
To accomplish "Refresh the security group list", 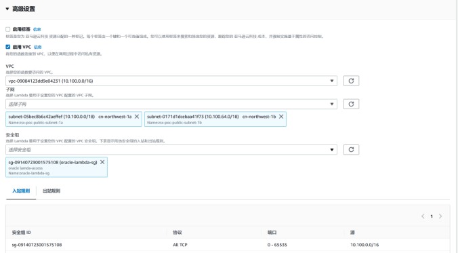I will coord(351,150).
